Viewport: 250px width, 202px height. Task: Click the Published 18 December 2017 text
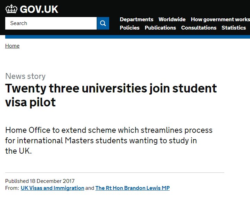(x=40, y=181)
